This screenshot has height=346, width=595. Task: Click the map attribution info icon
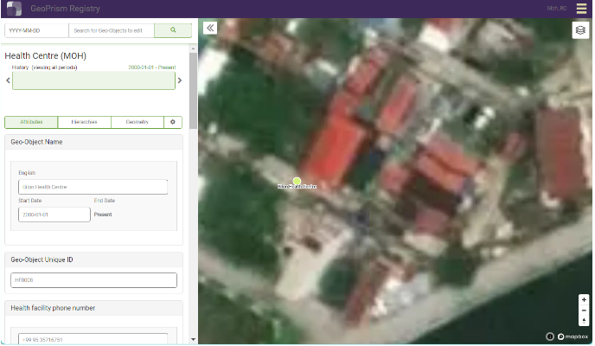click(550, 336)
